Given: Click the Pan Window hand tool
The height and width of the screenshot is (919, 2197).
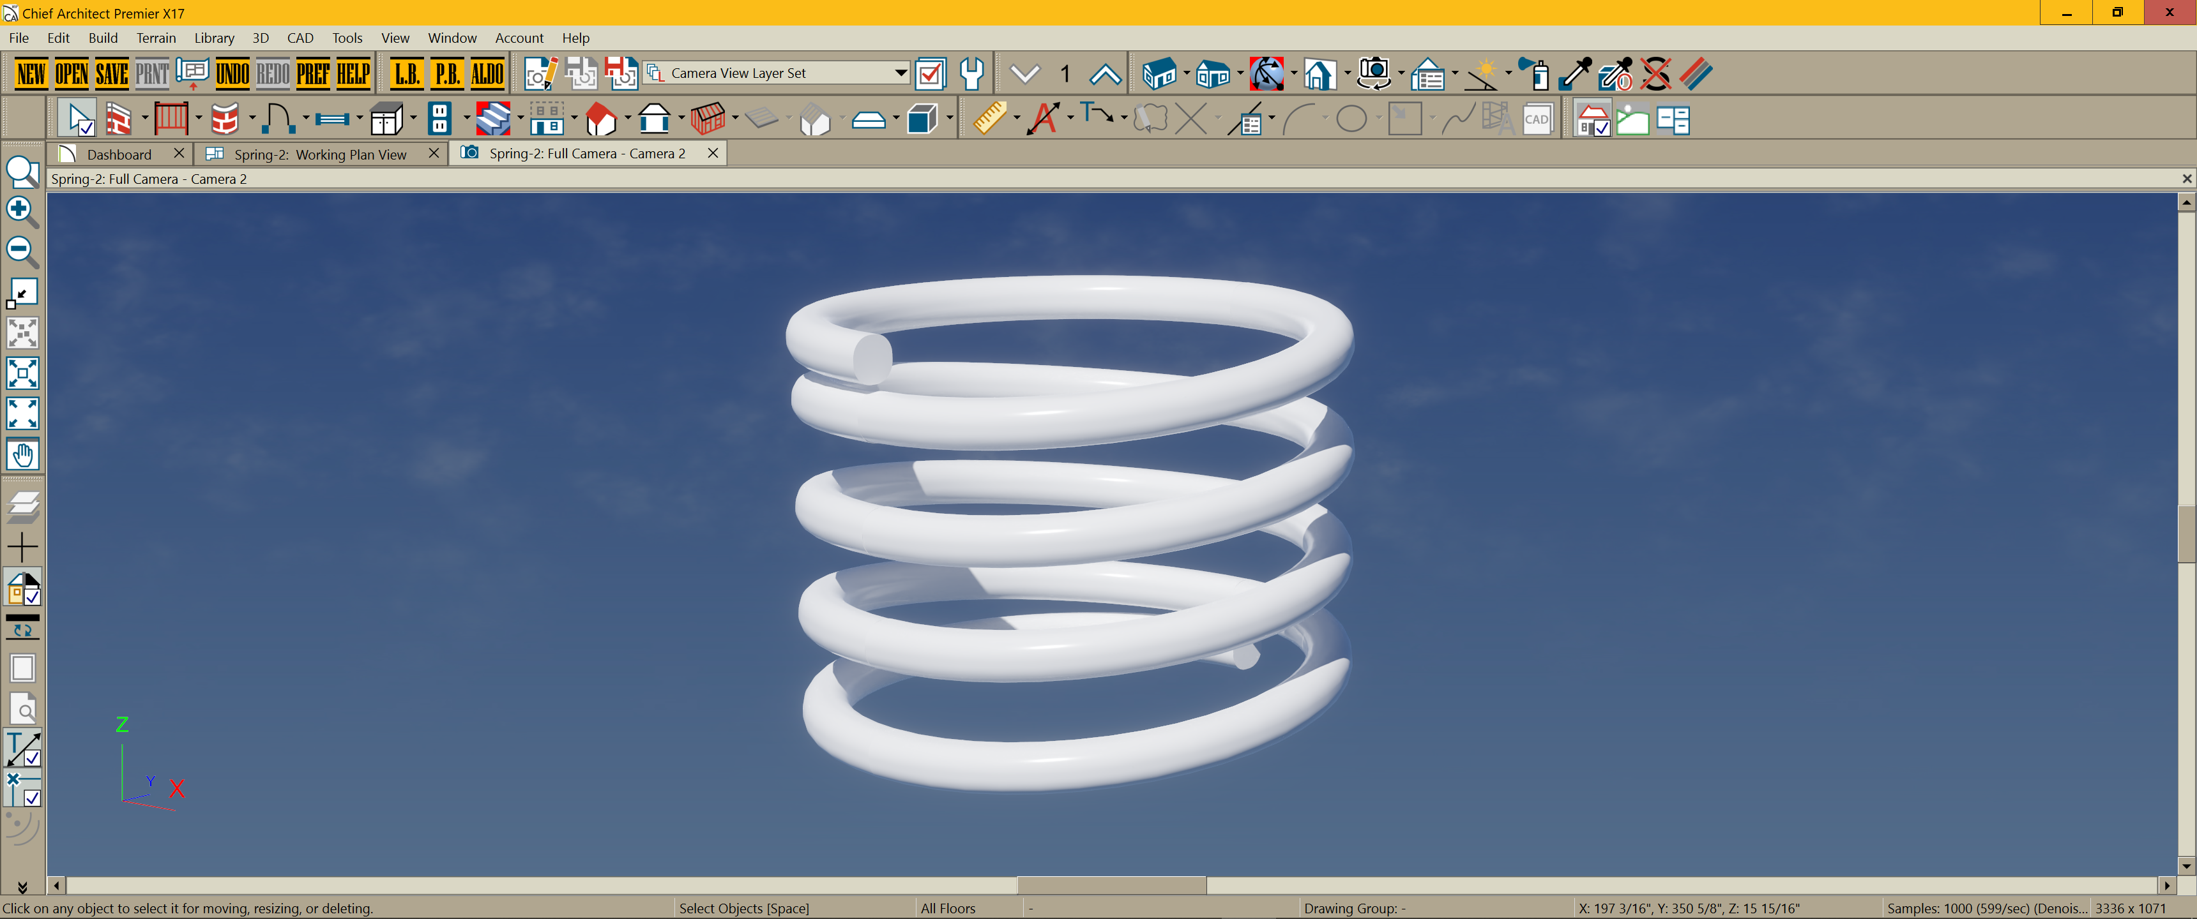Looking at the screenshot, I should [x=22, y=455].
